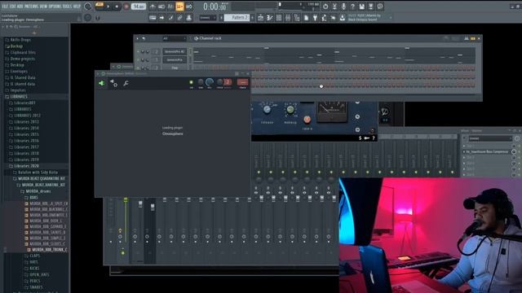Click the chat/news bubble icon
Viewport: 522px width, 293px height.
coord(380,7)
